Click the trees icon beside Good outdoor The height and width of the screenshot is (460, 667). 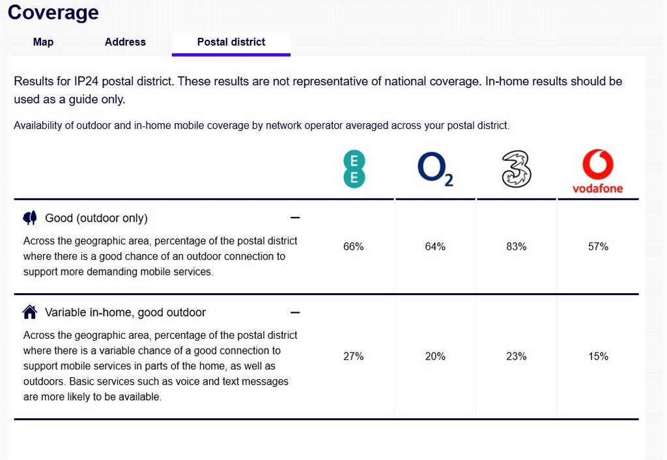click(x=30, y=218)
